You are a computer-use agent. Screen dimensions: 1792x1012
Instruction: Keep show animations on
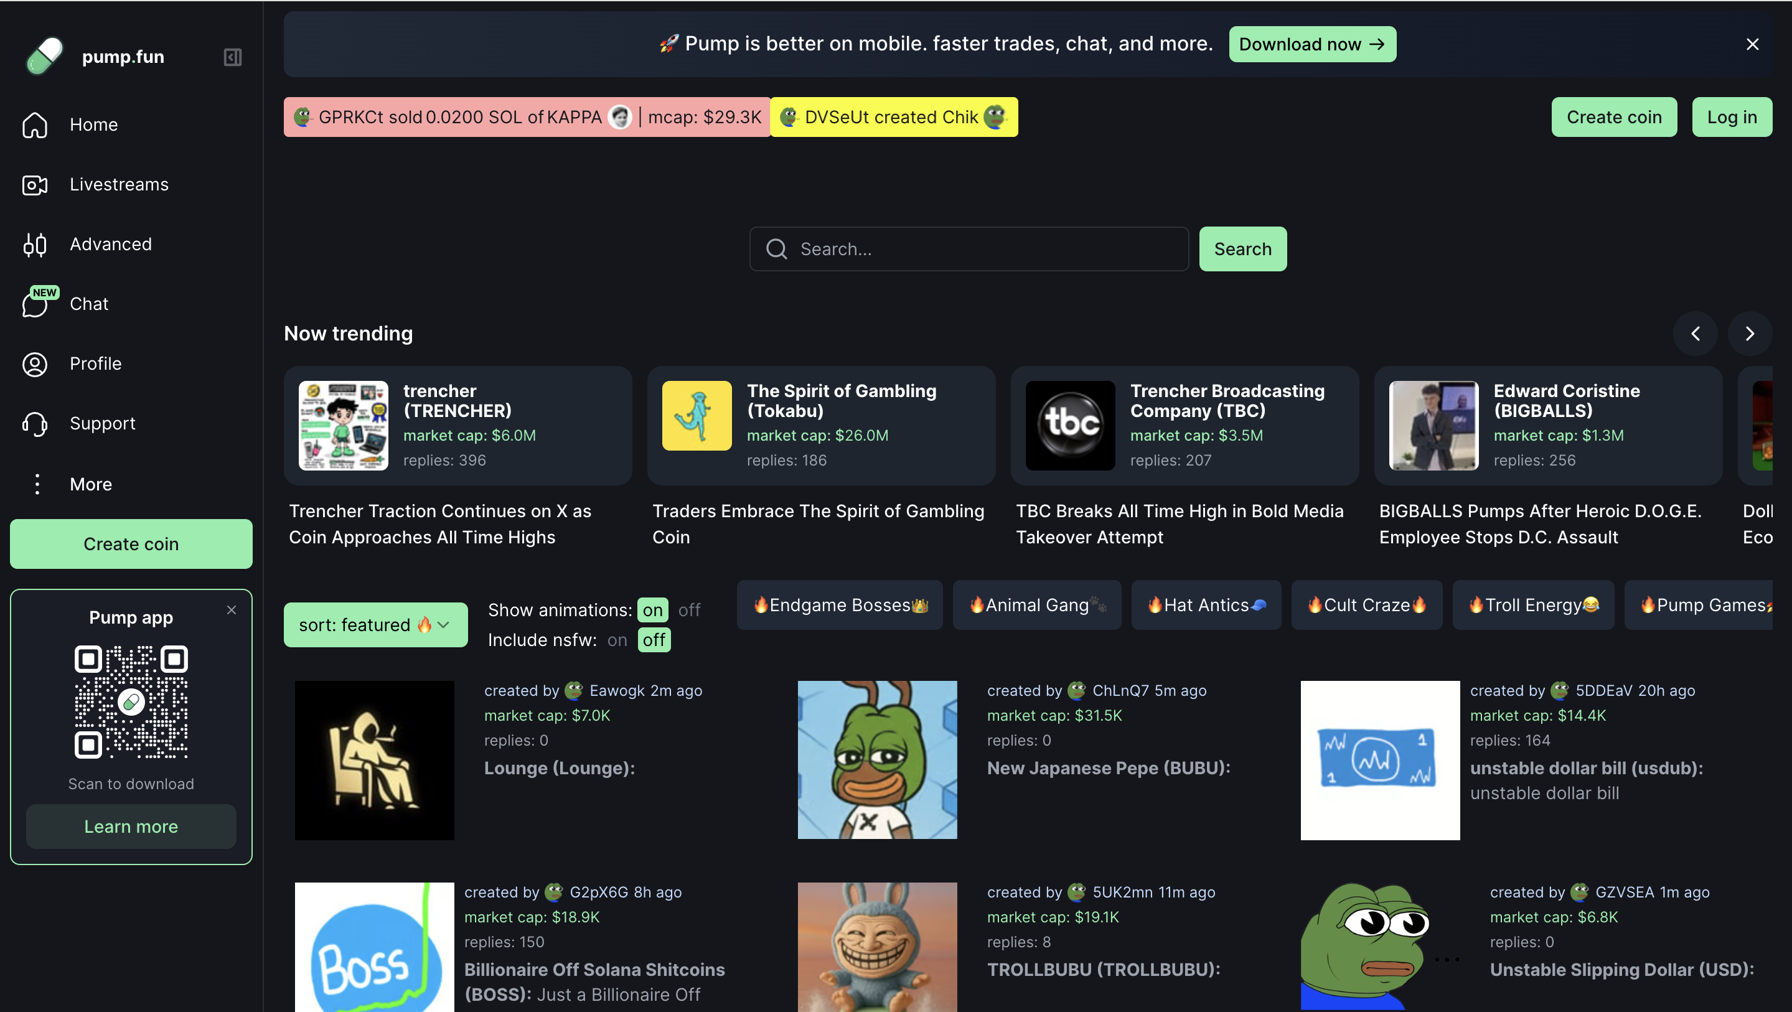pos(652,610)
